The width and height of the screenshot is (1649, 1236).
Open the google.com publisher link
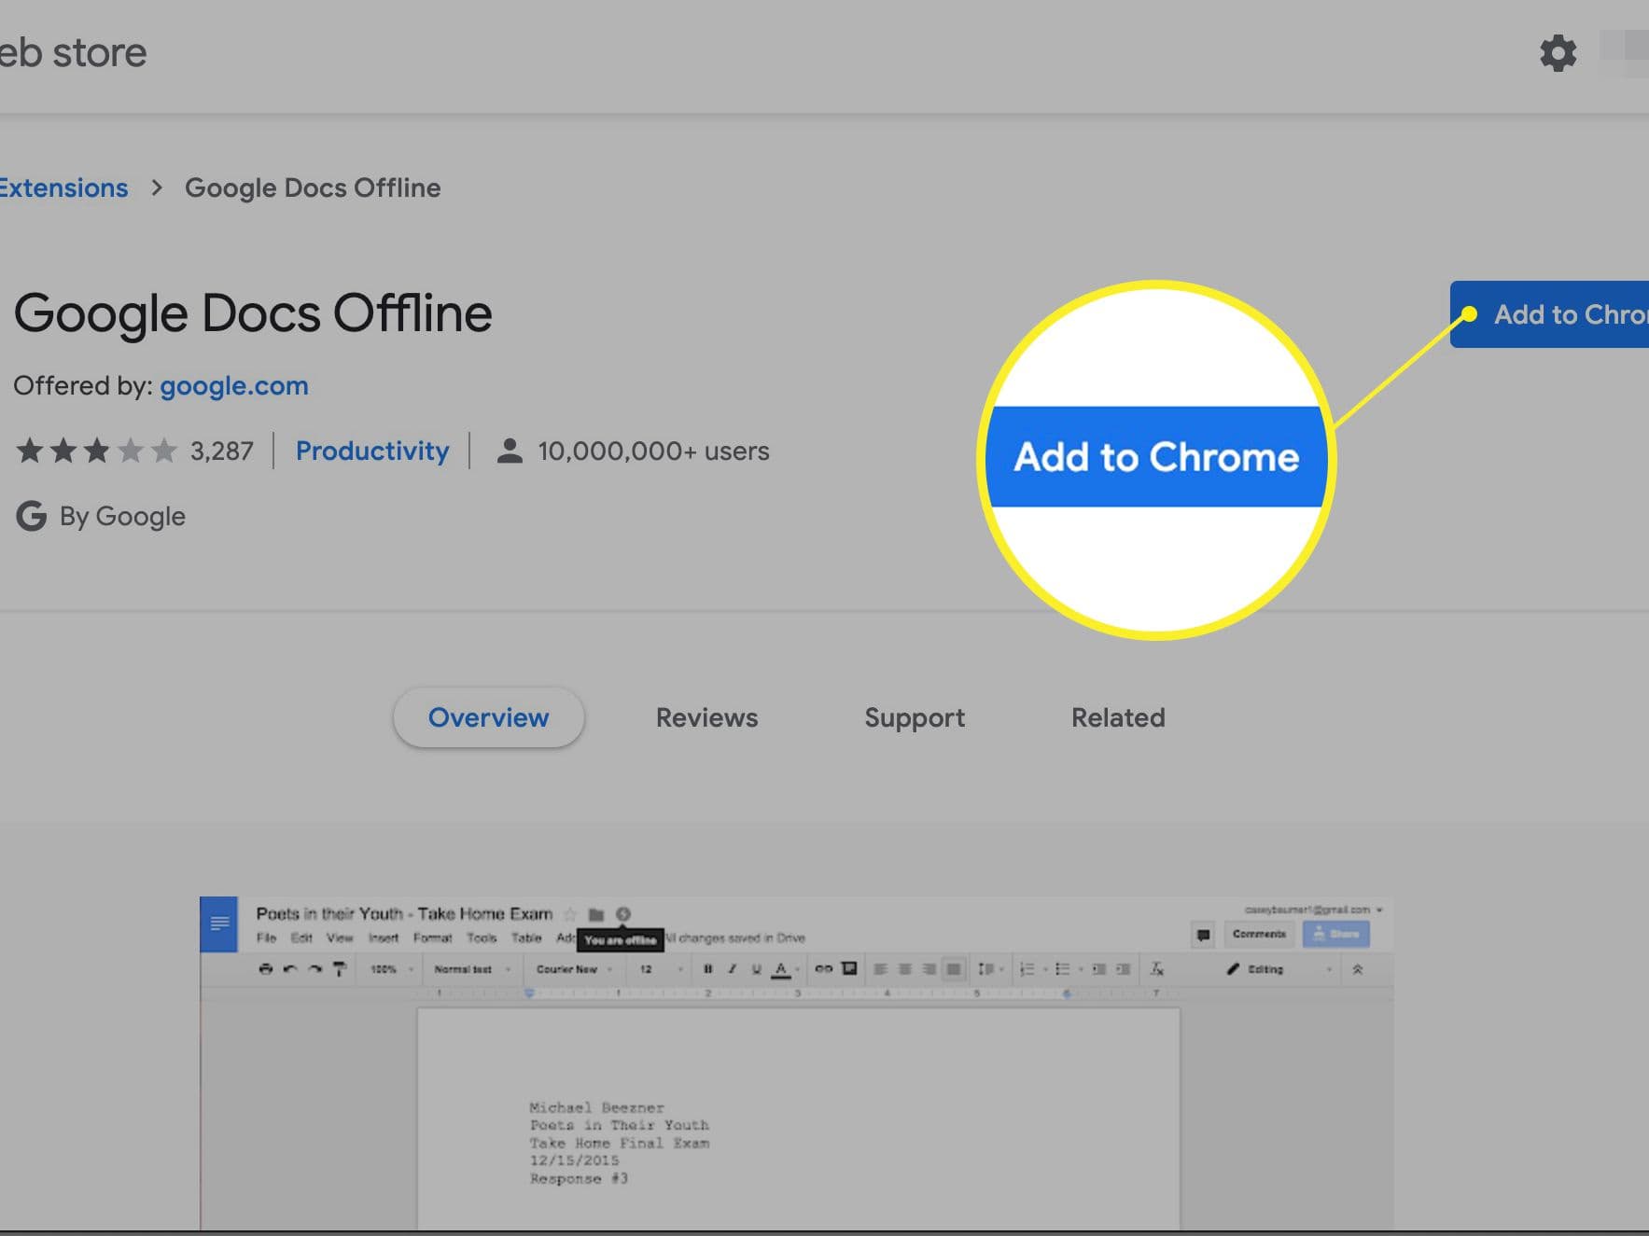point(234,385)
